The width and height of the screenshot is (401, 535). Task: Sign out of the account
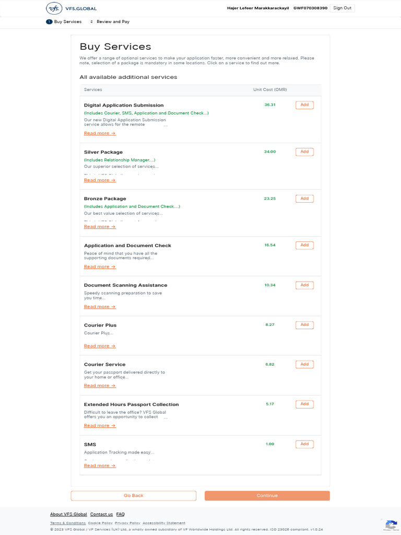(342, 8)
